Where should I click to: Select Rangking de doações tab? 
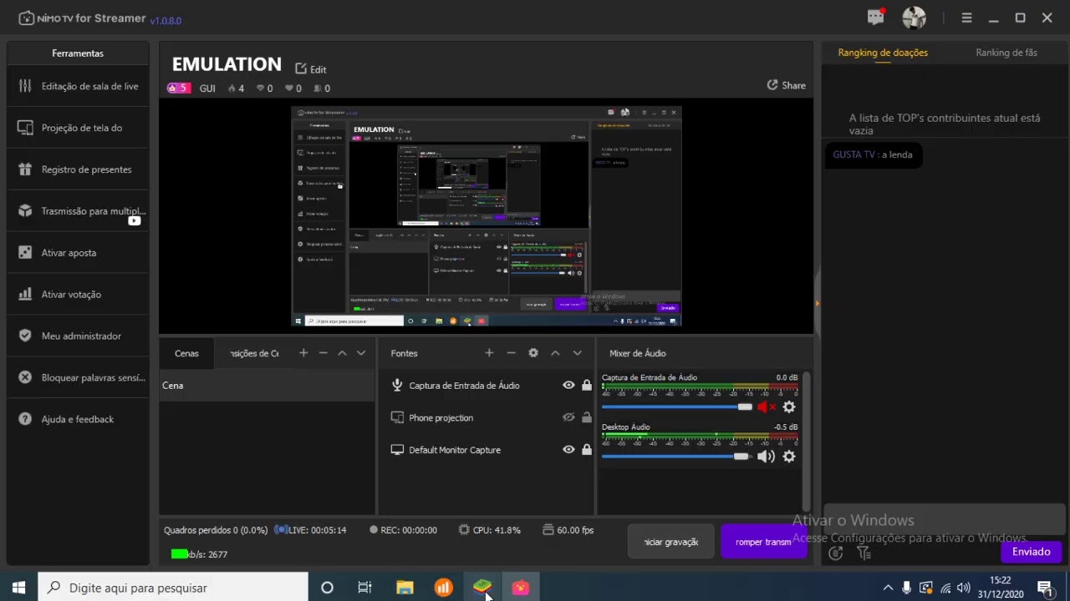(x=883, y=53)
